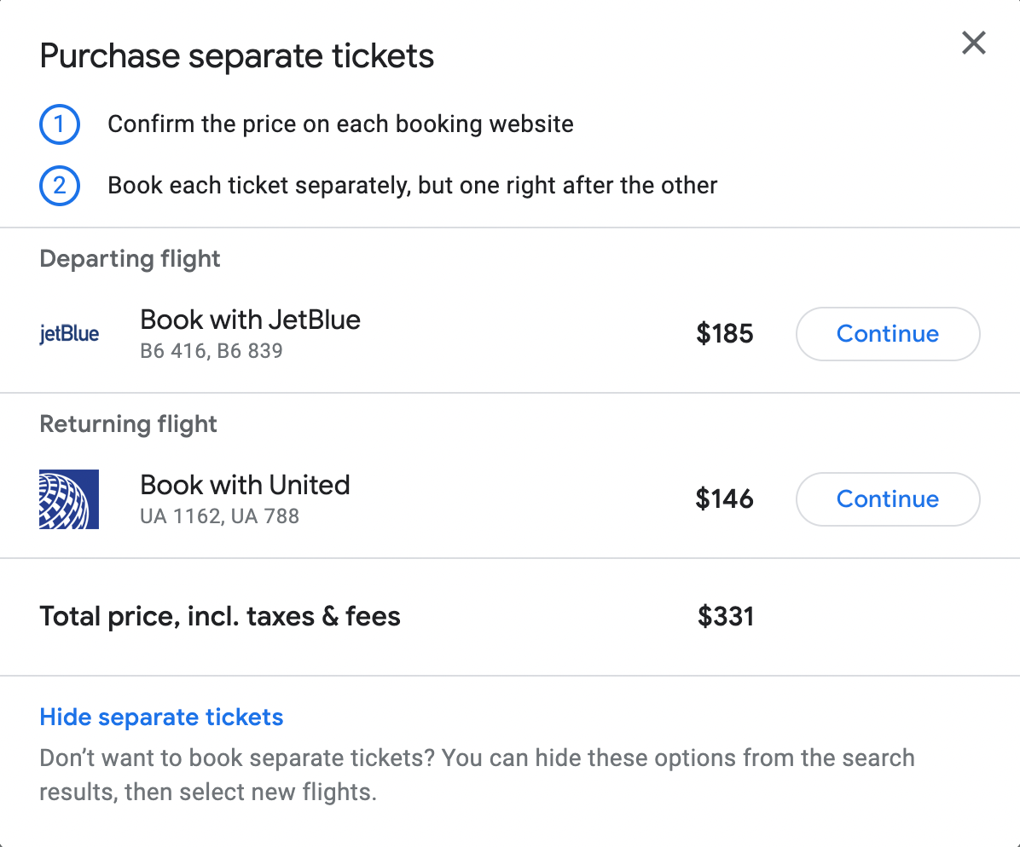This screenshot has width=1020, height=847.
Task: Click the 'Returning flight' section label
Action: click(129, 424)
